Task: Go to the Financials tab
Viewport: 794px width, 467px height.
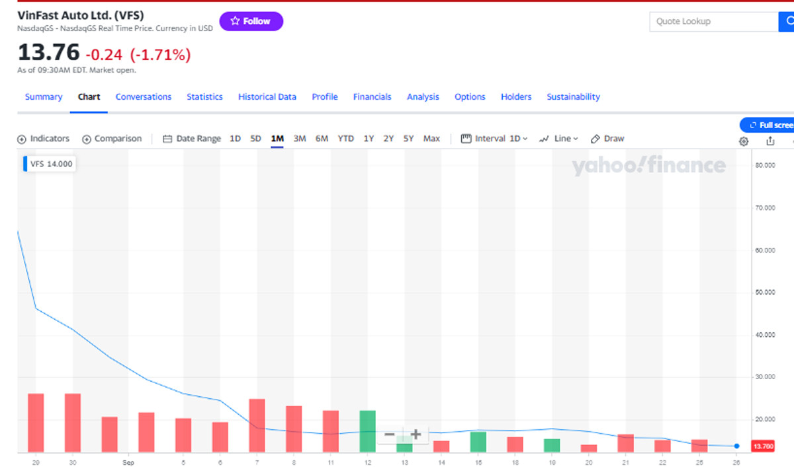Action: (x=372, y=97)
